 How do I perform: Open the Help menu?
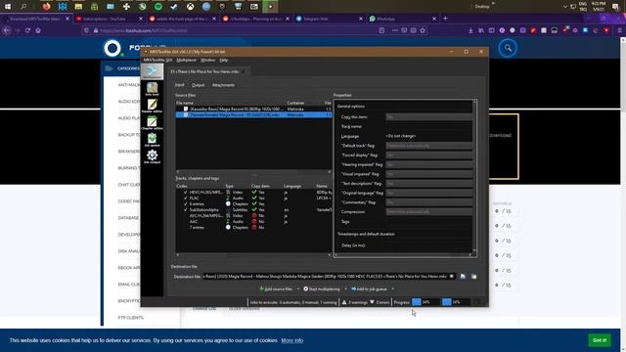[224, 60]
